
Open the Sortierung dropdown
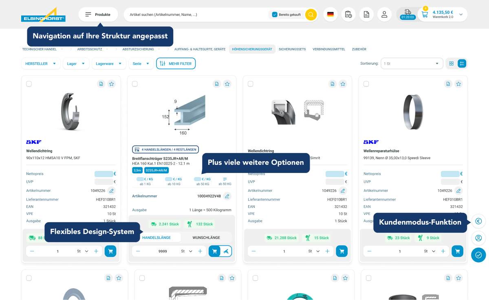412,64
